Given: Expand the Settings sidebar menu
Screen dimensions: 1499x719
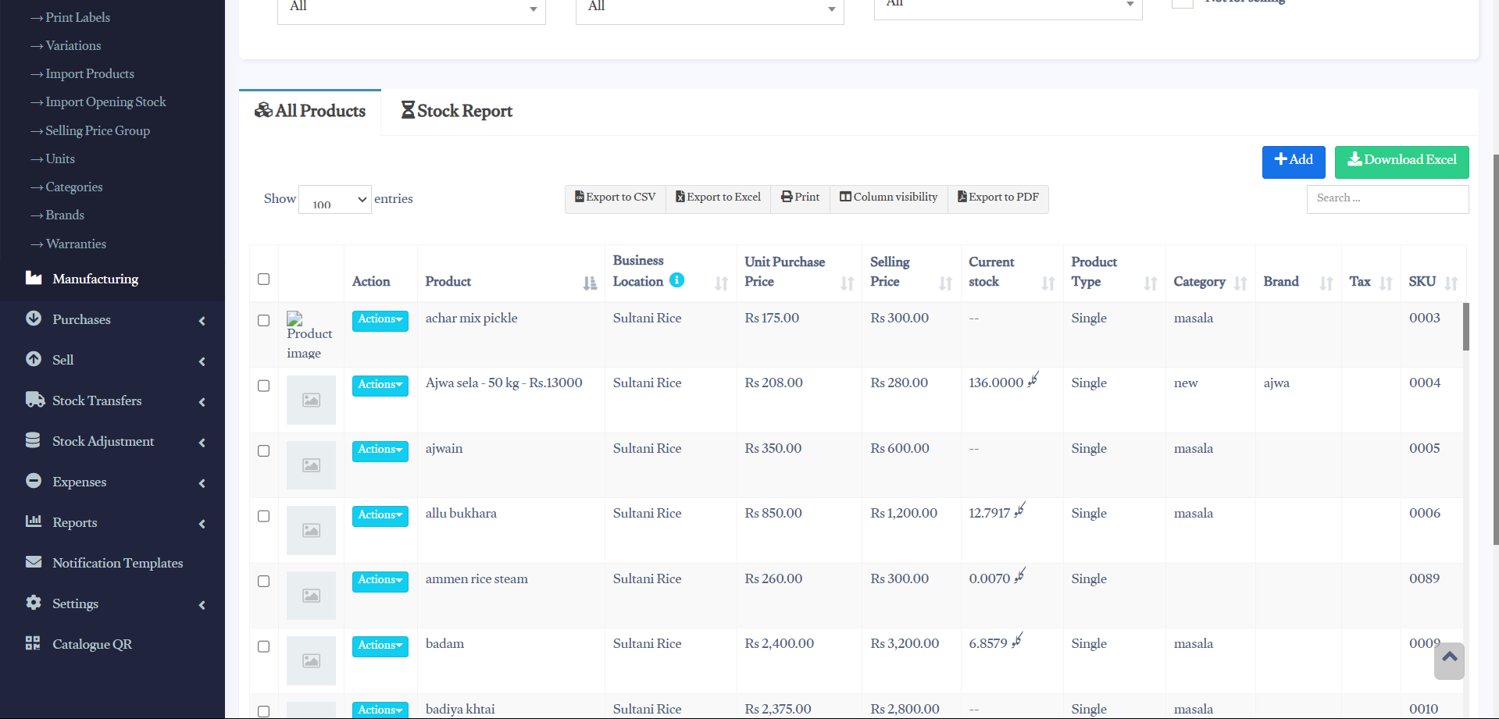Looking at the screenshot, I should 202,605.
